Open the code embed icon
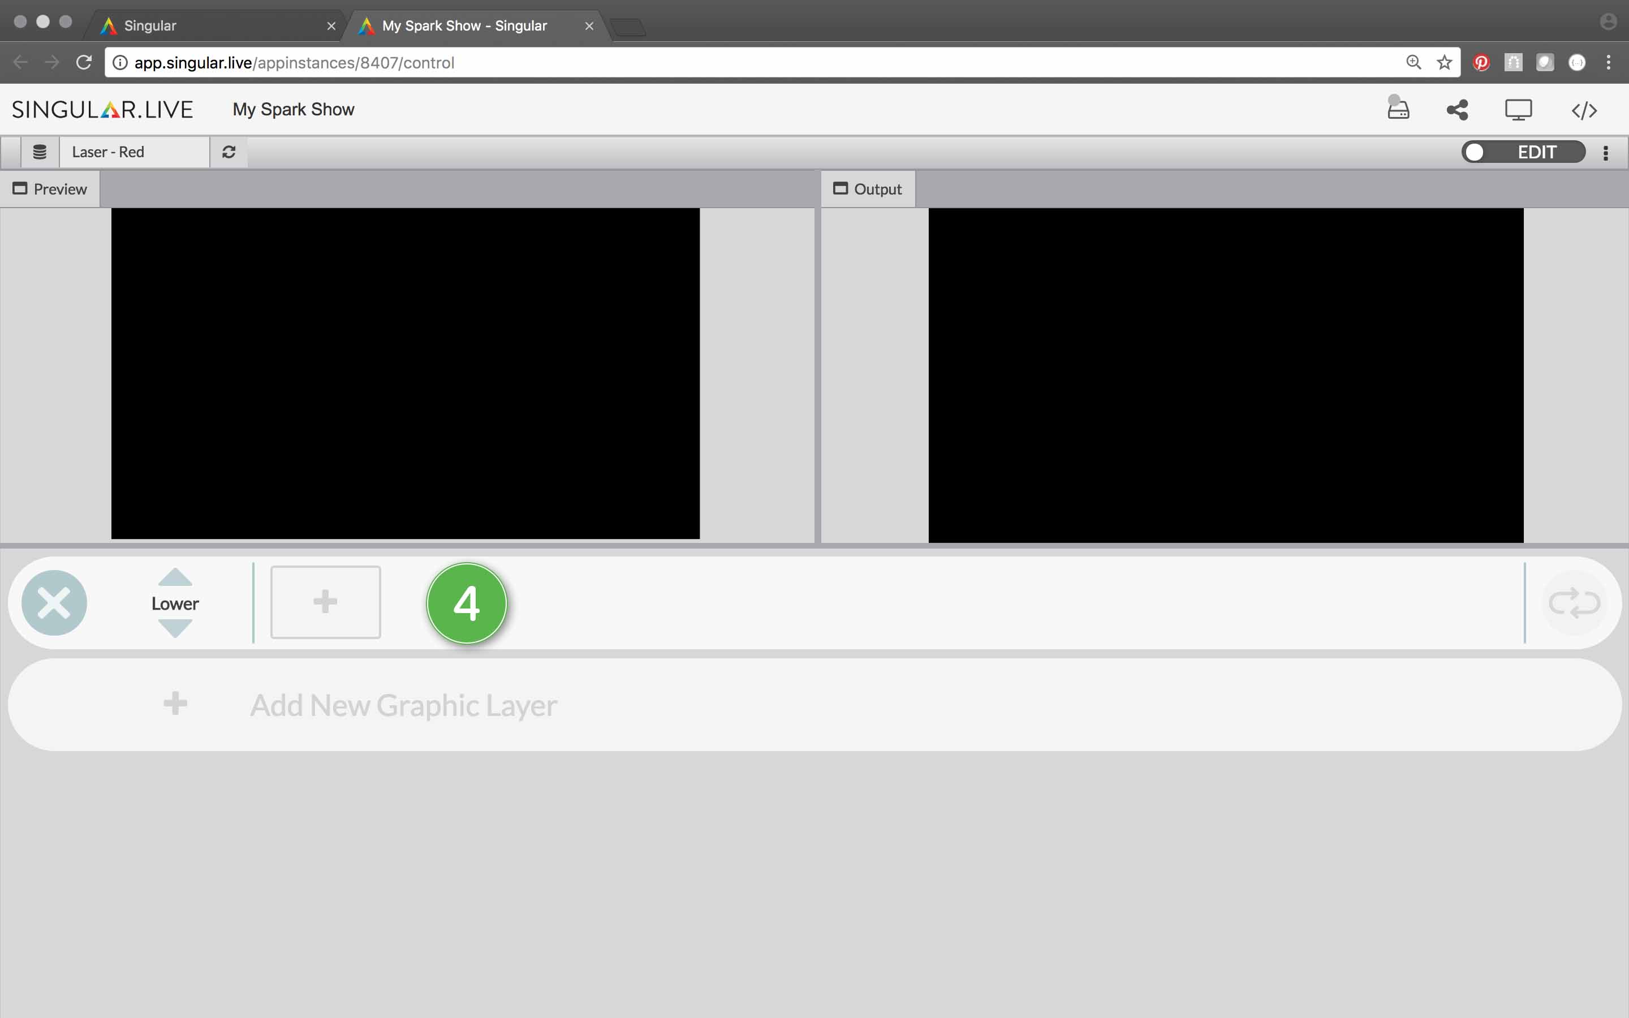1629x1018 pixels. [x=1584, y=110]
